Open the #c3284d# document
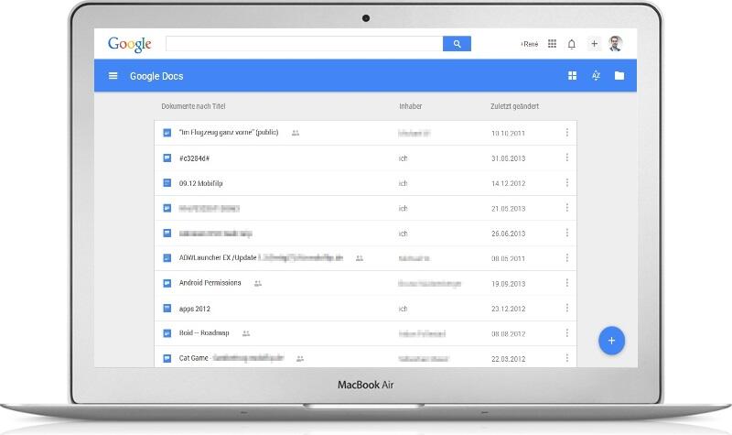Image resolution: width=732 pixels, height=435 pixels. (194, 158)
